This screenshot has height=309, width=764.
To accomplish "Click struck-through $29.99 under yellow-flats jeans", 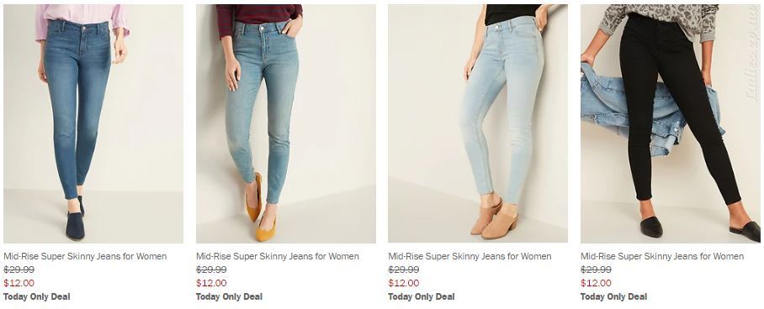I will point(211,270).
